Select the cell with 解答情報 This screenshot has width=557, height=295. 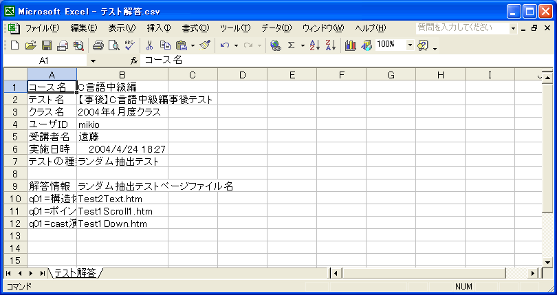(52, 186)
